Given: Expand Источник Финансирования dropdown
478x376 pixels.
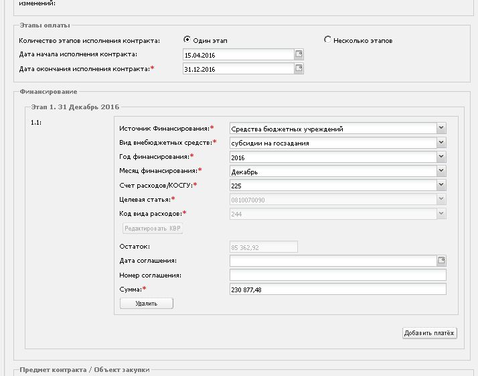Looking at the screenshot, I should [441, 128].
